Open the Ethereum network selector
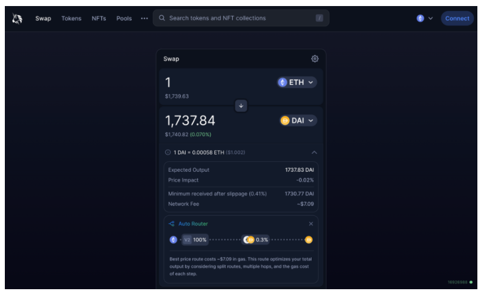Viewport: 481px width, 291px height. (x=425, y=18)
